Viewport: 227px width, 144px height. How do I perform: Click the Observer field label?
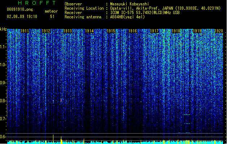click(x=73, y=4)
